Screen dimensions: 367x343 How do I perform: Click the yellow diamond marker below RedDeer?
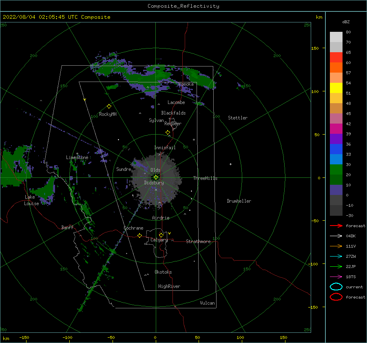(x=168, y=133)
